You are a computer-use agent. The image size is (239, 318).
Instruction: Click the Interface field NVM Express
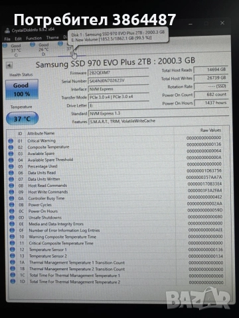(x=119, y=89)
